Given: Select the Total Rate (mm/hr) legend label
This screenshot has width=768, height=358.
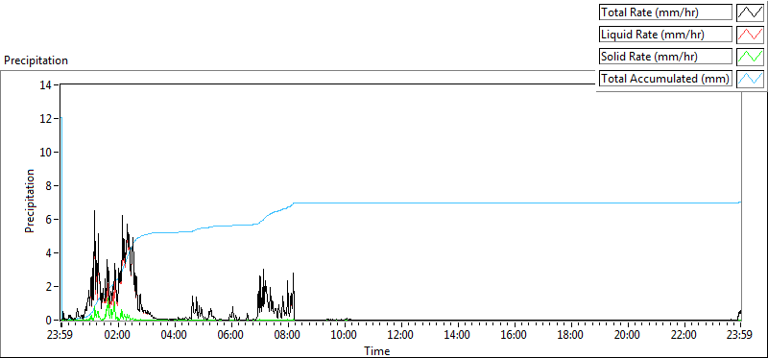Looking at the screenshot, I should [x=665, y=12].
